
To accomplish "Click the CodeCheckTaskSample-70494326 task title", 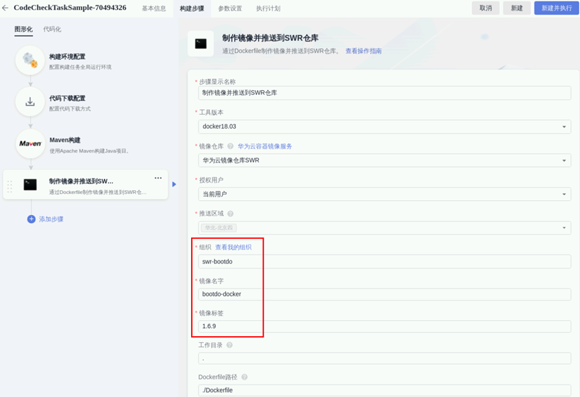I will [x=70, y=8].
